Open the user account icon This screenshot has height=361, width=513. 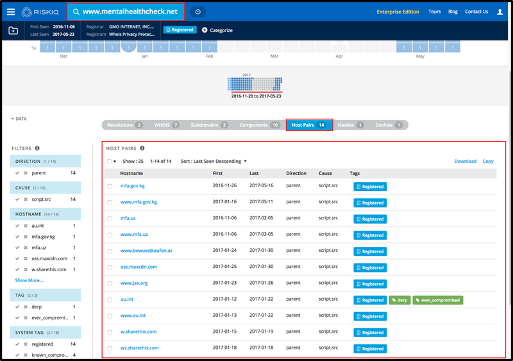click(500, 12)
